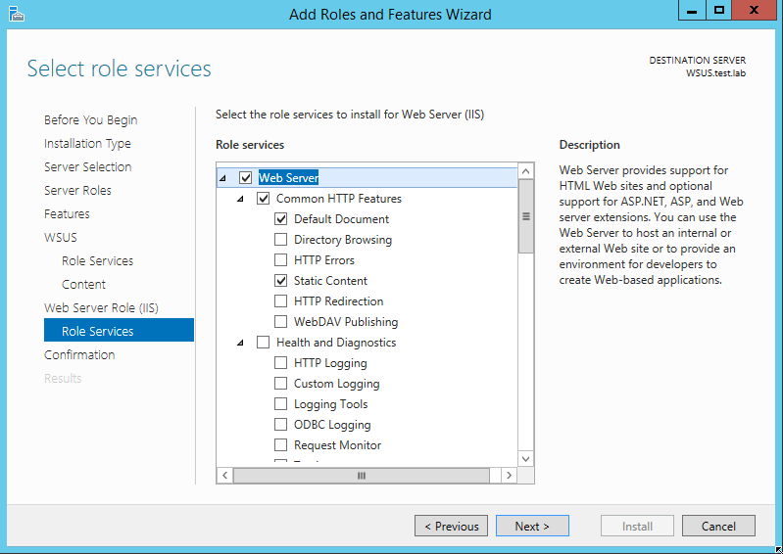Screen dimensions: 783x554
Task: Open the WSUS step
Action: pos(61,237)
